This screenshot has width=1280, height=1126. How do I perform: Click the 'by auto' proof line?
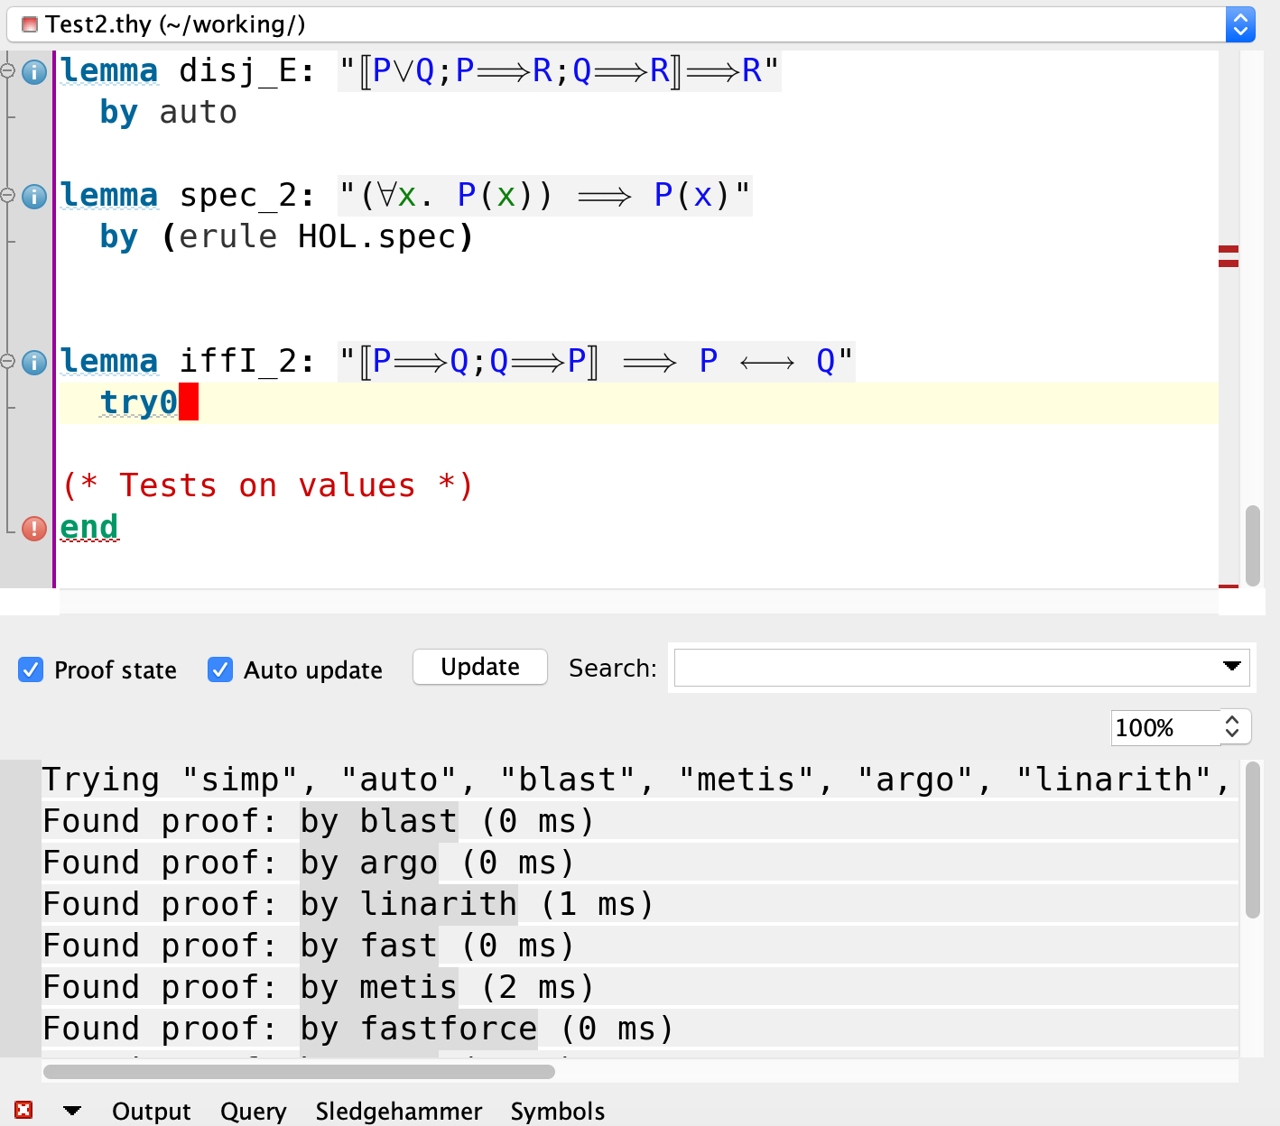click(169, 113)
